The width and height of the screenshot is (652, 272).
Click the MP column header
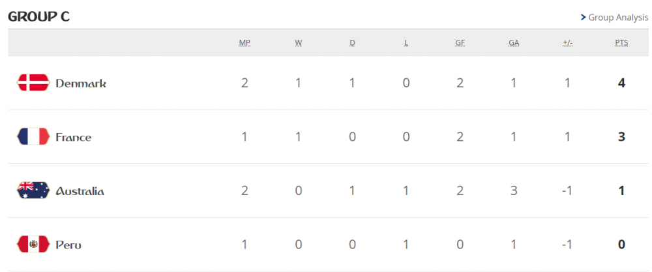pos(244,43)
